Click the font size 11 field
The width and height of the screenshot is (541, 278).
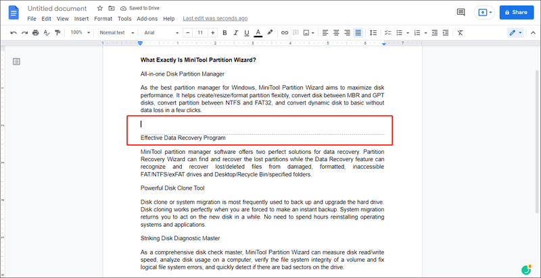point(200,32)
